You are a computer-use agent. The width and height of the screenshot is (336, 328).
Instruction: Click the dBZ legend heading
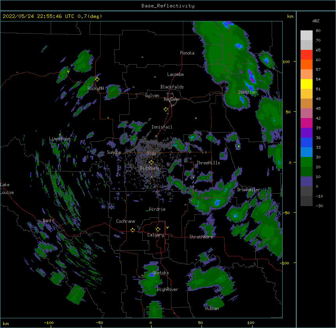tap(316, 21)
